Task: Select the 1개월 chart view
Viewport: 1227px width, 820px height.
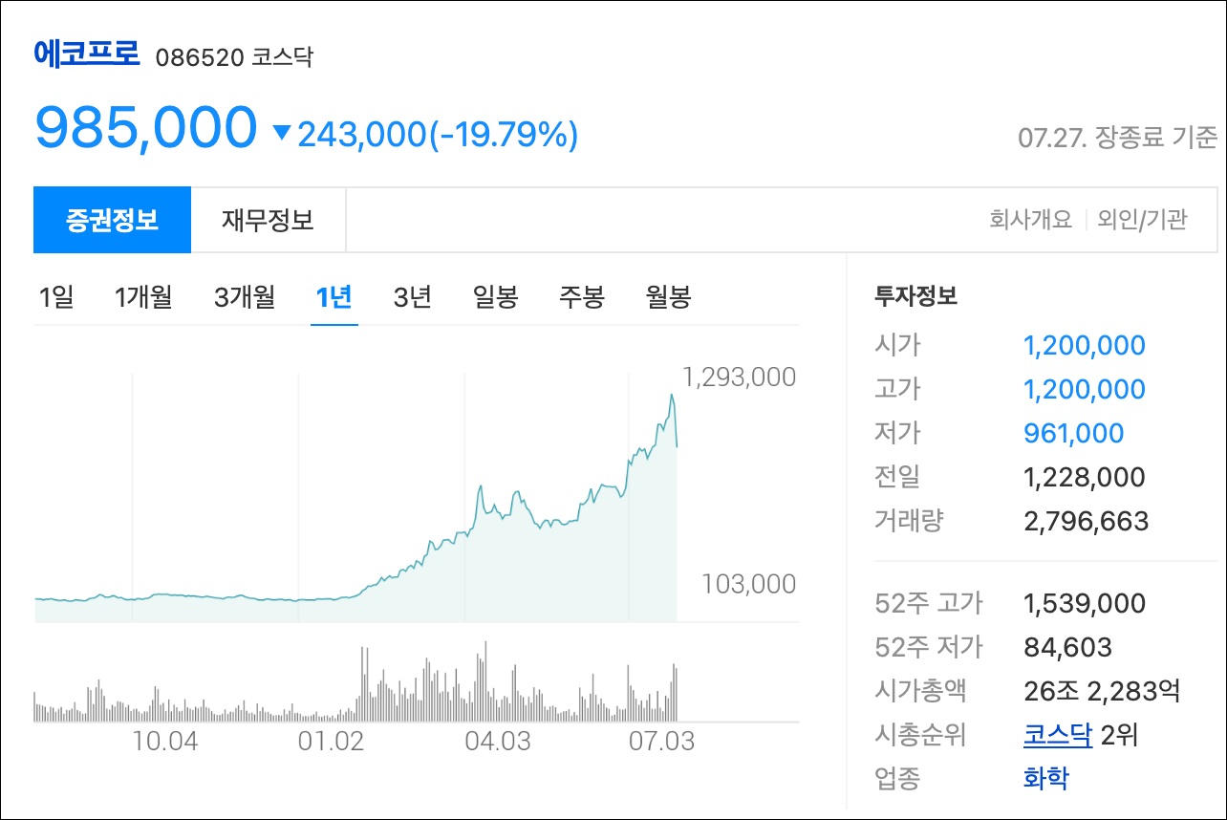Action: 144,297
